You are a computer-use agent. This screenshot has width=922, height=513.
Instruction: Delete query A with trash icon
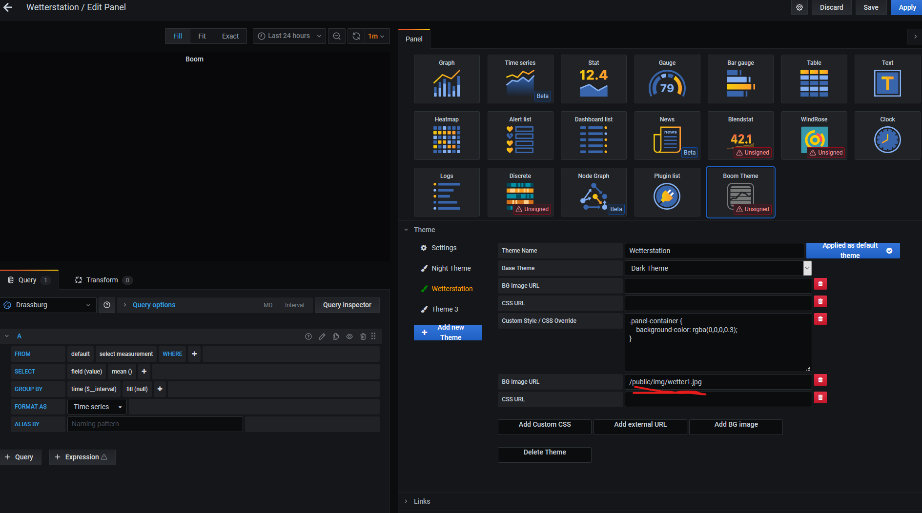pos(363,336)
